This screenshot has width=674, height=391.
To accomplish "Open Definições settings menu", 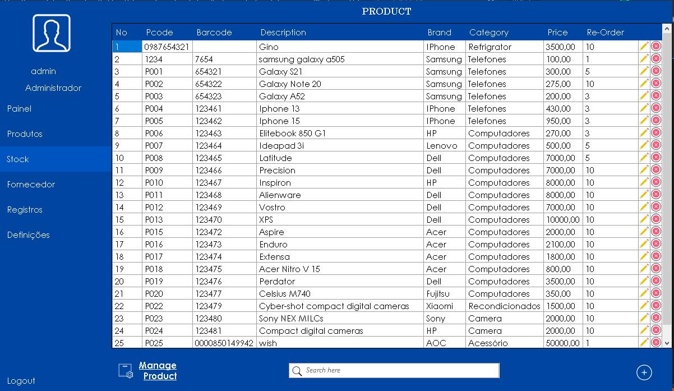I will (x=29, y=235).
